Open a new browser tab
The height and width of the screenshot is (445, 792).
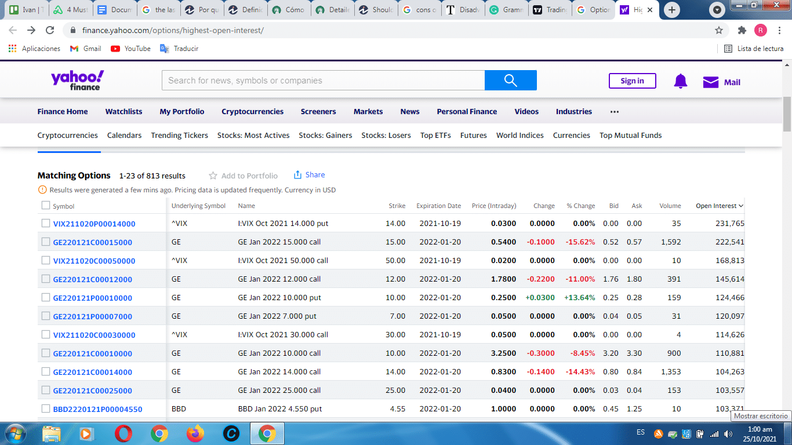671,10
